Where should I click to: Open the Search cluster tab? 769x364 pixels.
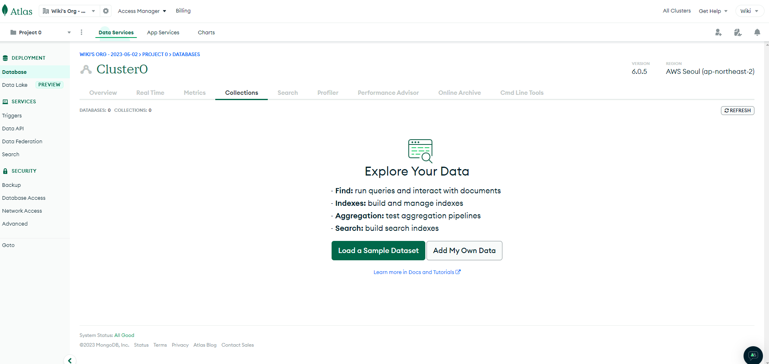pyautogui.click(x=288, y=93)
